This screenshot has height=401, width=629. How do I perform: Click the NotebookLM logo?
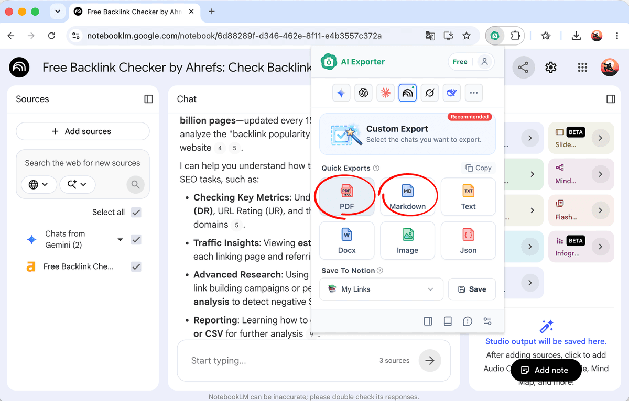[x=19, y=68]
